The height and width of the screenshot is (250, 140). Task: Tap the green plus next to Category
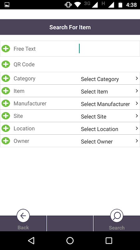6,78
